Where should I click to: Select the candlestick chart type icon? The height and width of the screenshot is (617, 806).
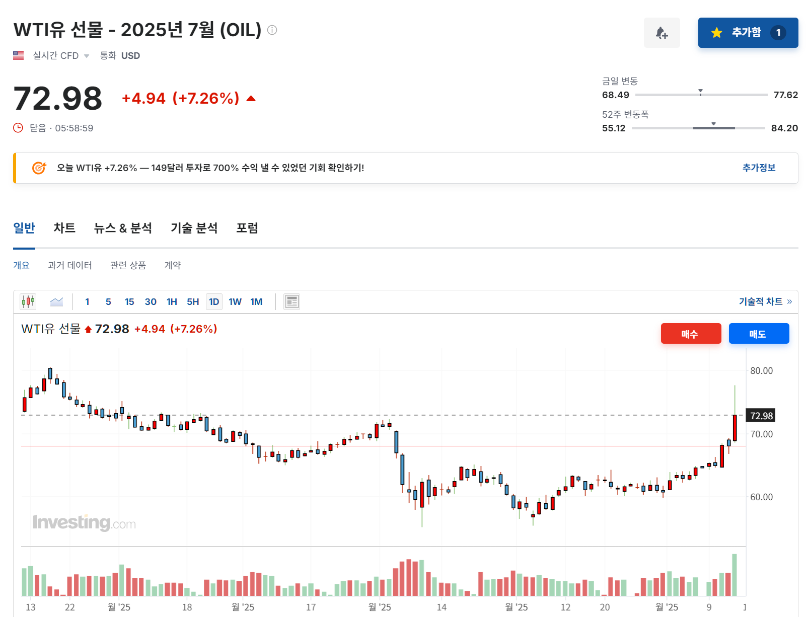coord(28,301)
